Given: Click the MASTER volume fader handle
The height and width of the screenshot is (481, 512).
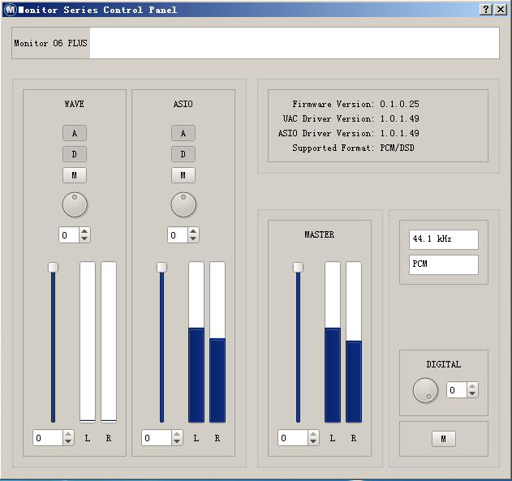Looking at the screenshot, I should coord(298,267).
